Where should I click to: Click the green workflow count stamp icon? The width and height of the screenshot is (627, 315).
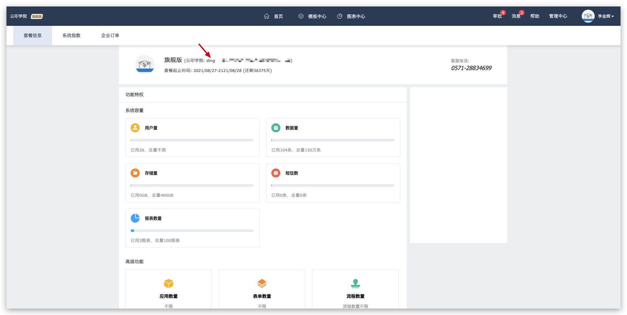355,283
